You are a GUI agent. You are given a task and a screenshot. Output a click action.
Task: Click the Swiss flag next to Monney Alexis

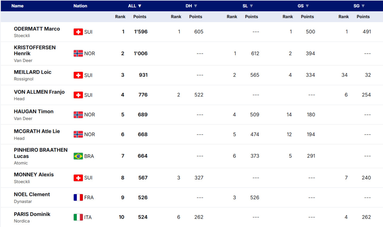click(x=78, y=178)
